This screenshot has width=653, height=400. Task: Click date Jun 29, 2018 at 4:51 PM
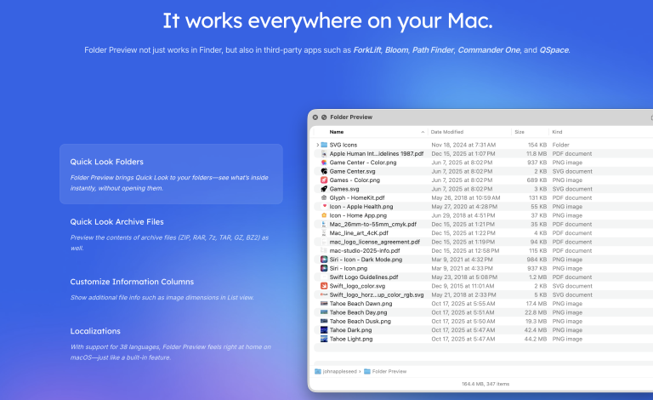click(463, 215)
